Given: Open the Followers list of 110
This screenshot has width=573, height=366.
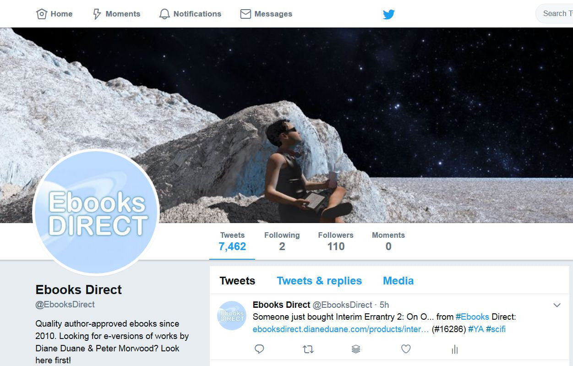Looking at the screenshot, I should pyautogui.click(x=336, y=241).
